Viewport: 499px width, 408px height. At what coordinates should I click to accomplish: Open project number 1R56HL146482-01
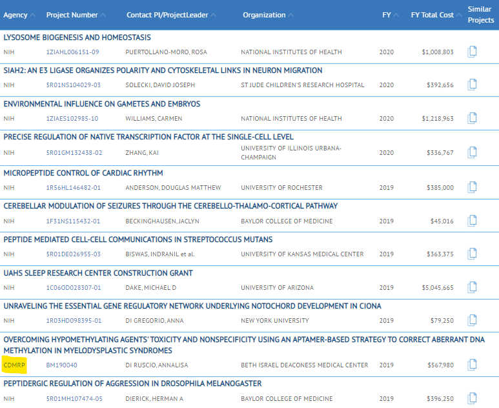73,187
